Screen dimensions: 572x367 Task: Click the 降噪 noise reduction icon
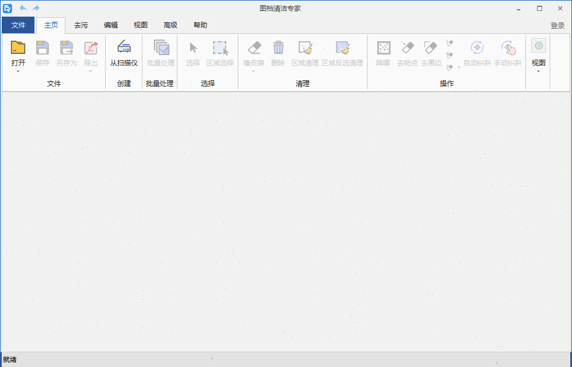point(383,48)
